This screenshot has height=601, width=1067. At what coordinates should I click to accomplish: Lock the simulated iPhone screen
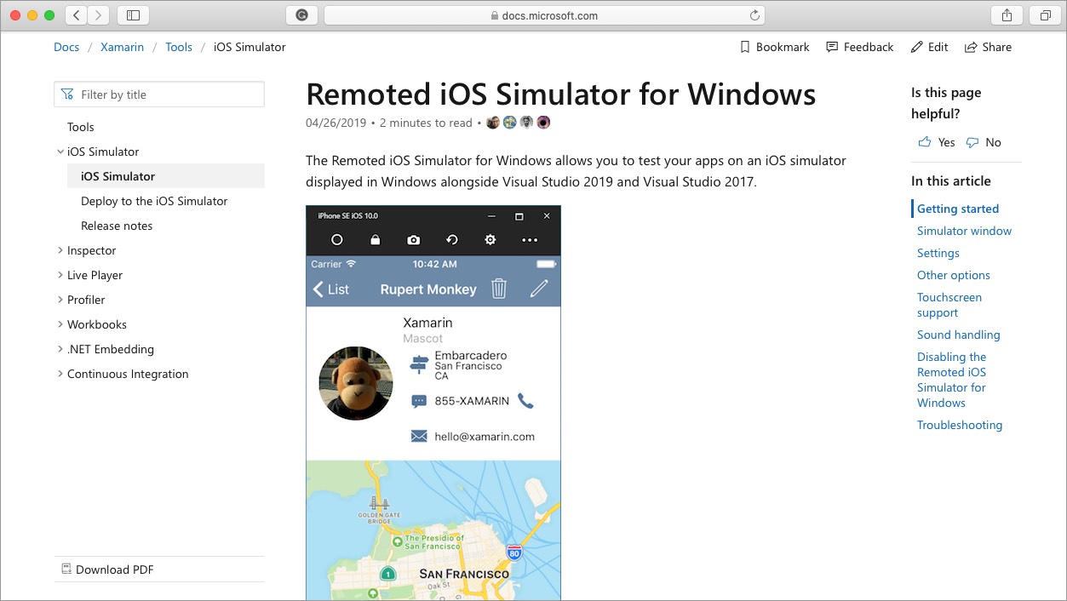tap(375, 239)
